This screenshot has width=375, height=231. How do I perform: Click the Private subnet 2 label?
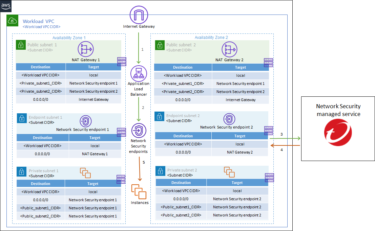point(182,170)
